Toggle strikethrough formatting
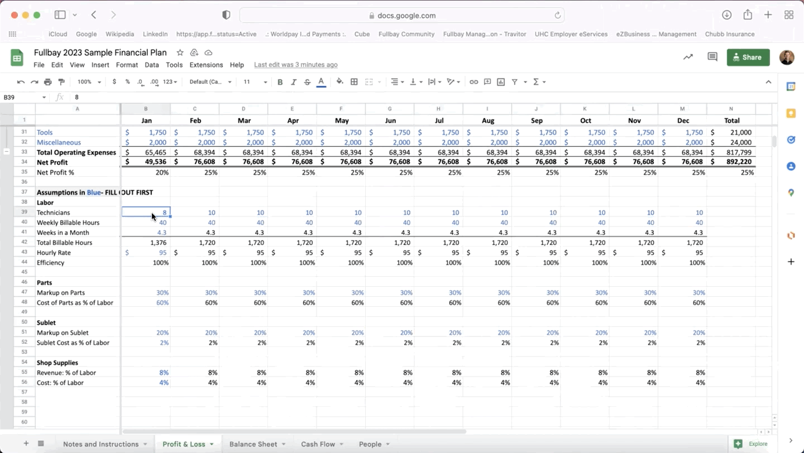Screen dimensions: 804x453 307,82
